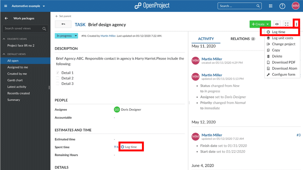Check the Detail 2 checkbox
The width and height of the screenshot is (303, 170).
(x=57, y=78)
